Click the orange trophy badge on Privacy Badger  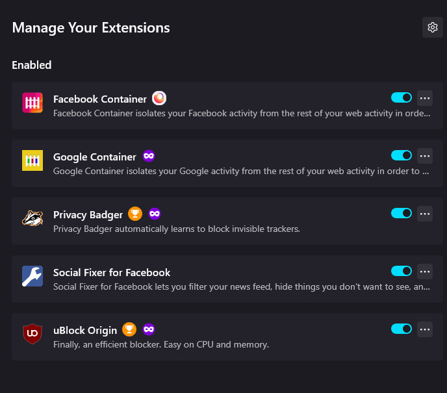[x=135, y=214]
